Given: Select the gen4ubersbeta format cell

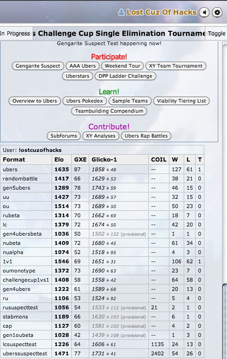Looking at the screenshot, I should point(26,234).
